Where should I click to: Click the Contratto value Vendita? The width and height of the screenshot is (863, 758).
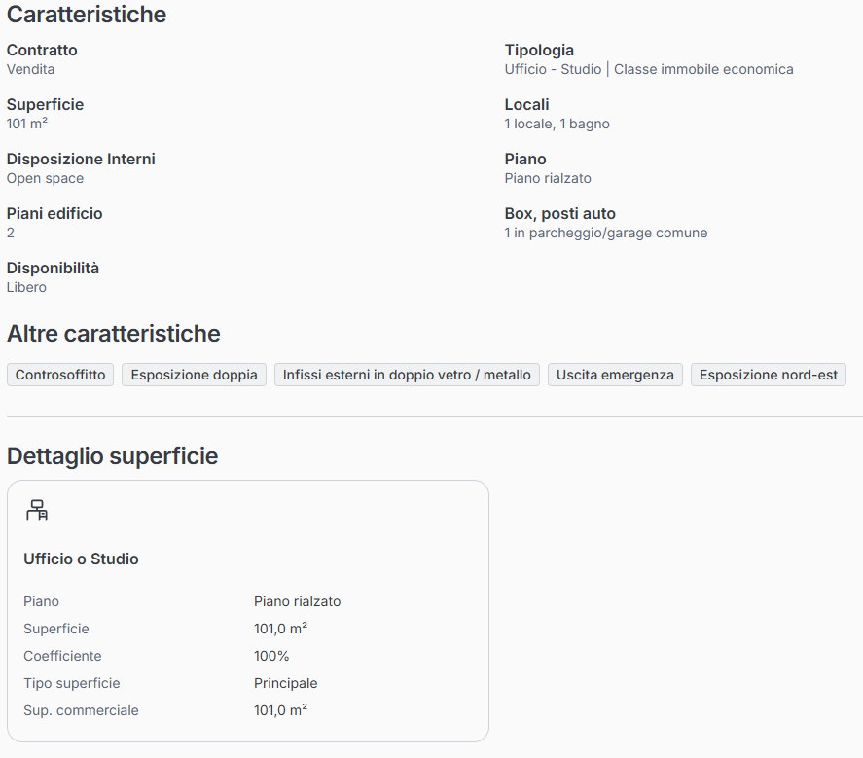pos(30,69)
